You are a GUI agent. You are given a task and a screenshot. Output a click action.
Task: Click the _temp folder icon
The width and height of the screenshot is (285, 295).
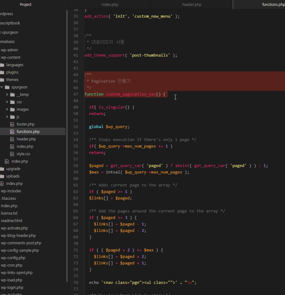tap(12, 94)
